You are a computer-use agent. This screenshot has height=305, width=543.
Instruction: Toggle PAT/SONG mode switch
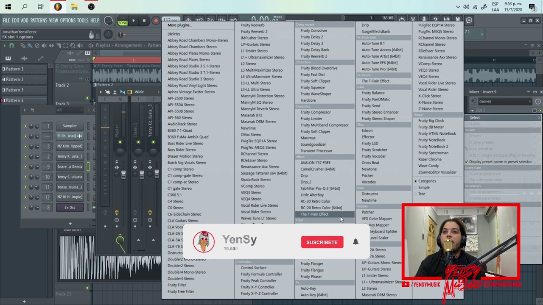(122, 21)
